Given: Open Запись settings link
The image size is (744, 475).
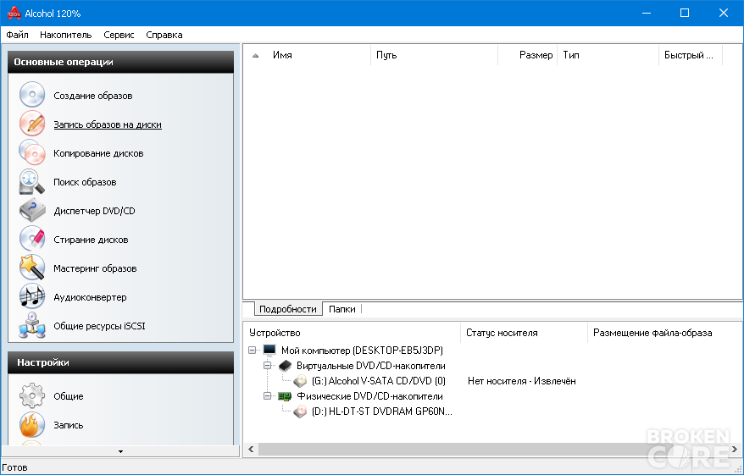Looking at the screenshot, I should pyautogui.click(x=69, y=425).
